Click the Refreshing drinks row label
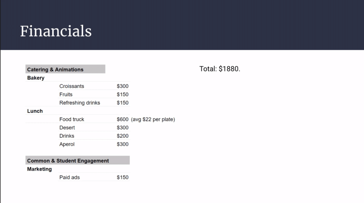The height and width of the screenshot is (203, 364). [80, 103]
